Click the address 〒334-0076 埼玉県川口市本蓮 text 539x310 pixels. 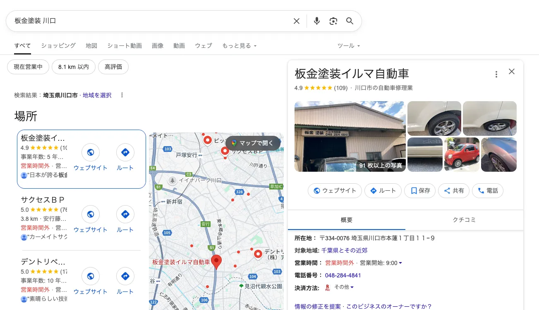(377, 238)
